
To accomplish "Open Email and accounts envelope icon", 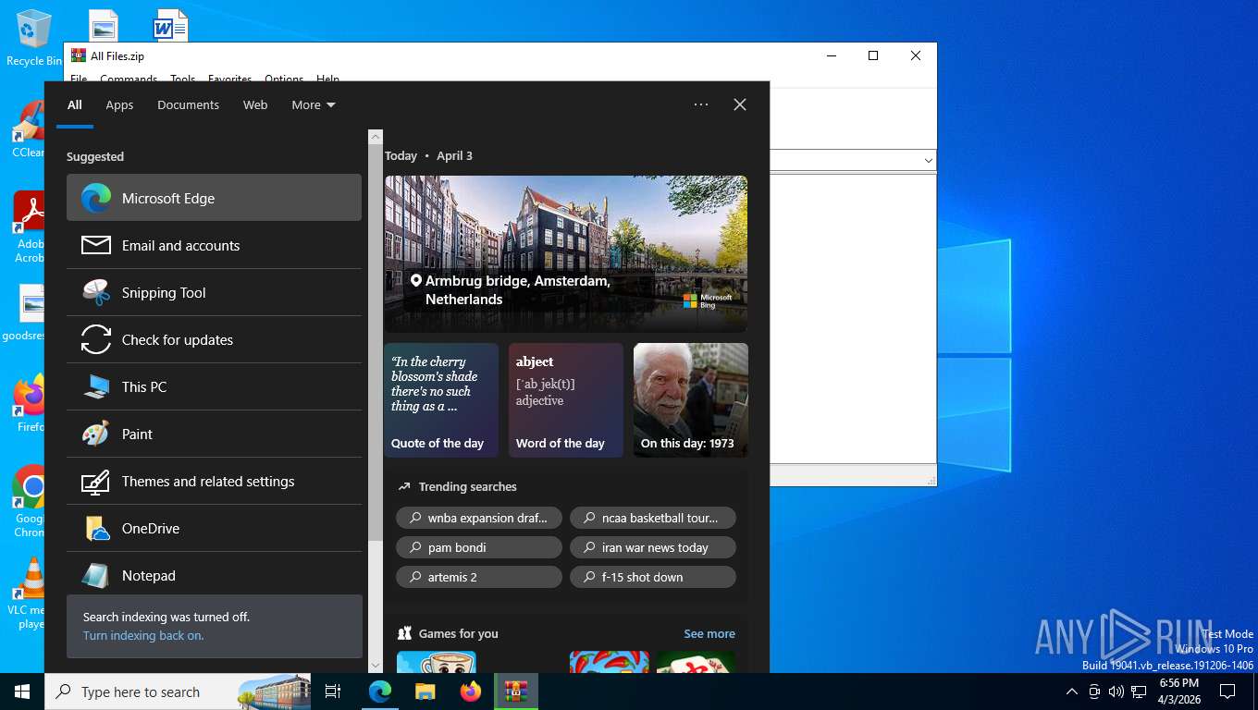I will [96, 245].
